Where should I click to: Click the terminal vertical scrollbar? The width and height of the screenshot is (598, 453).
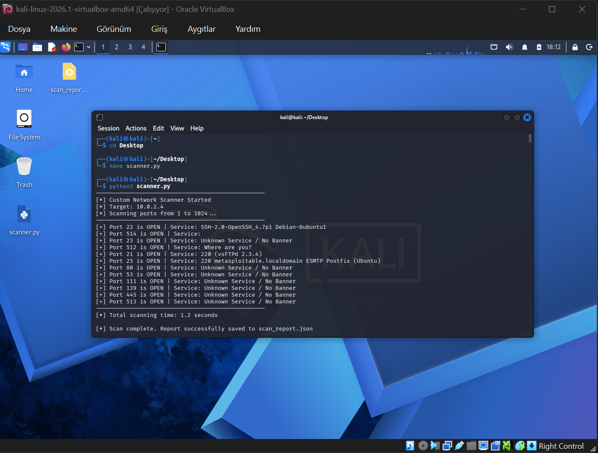click(530, 138)
